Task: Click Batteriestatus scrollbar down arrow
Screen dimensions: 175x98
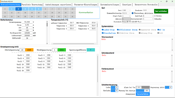Action: coord(47,44)
